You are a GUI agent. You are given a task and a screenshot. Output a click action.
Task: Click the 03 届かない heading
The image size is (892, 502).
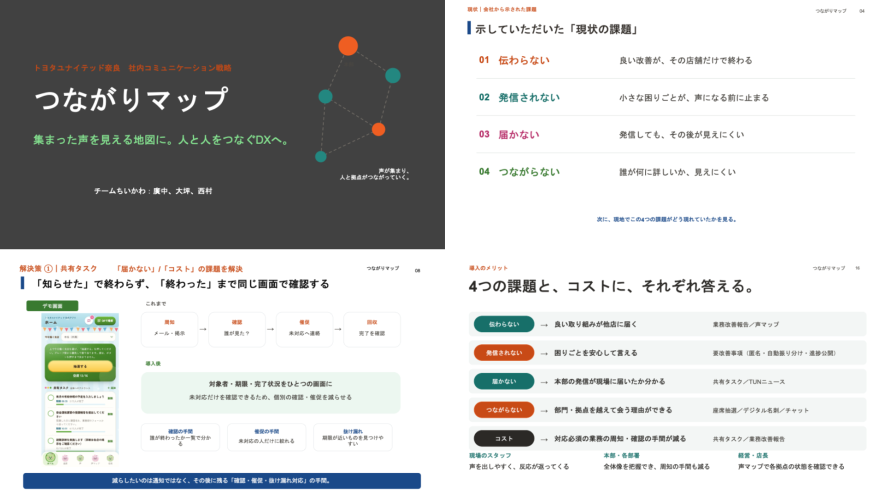coord(509,134)
